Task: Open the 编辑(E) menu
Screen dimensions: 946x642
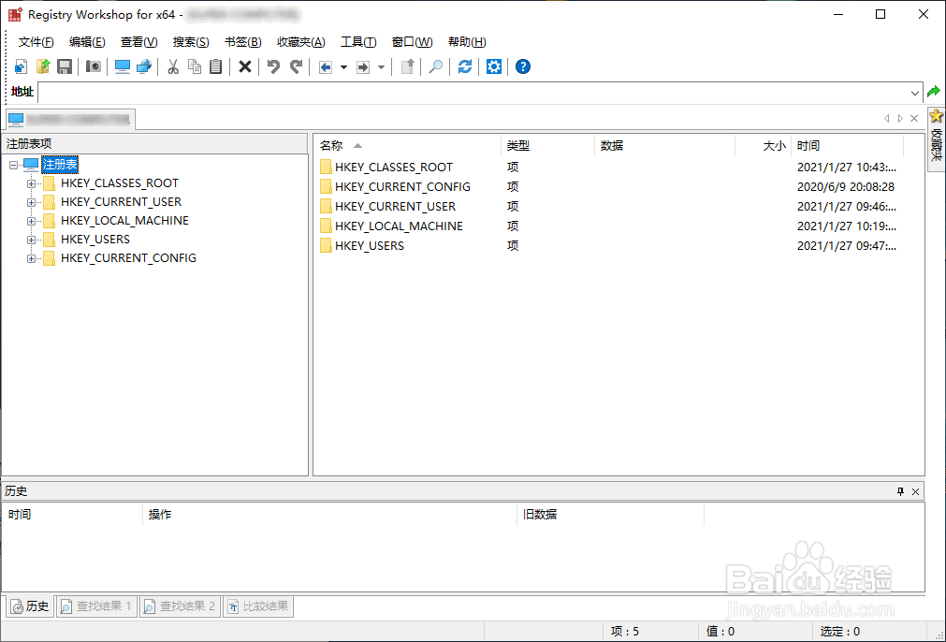Action: click(x=87, y=41)
